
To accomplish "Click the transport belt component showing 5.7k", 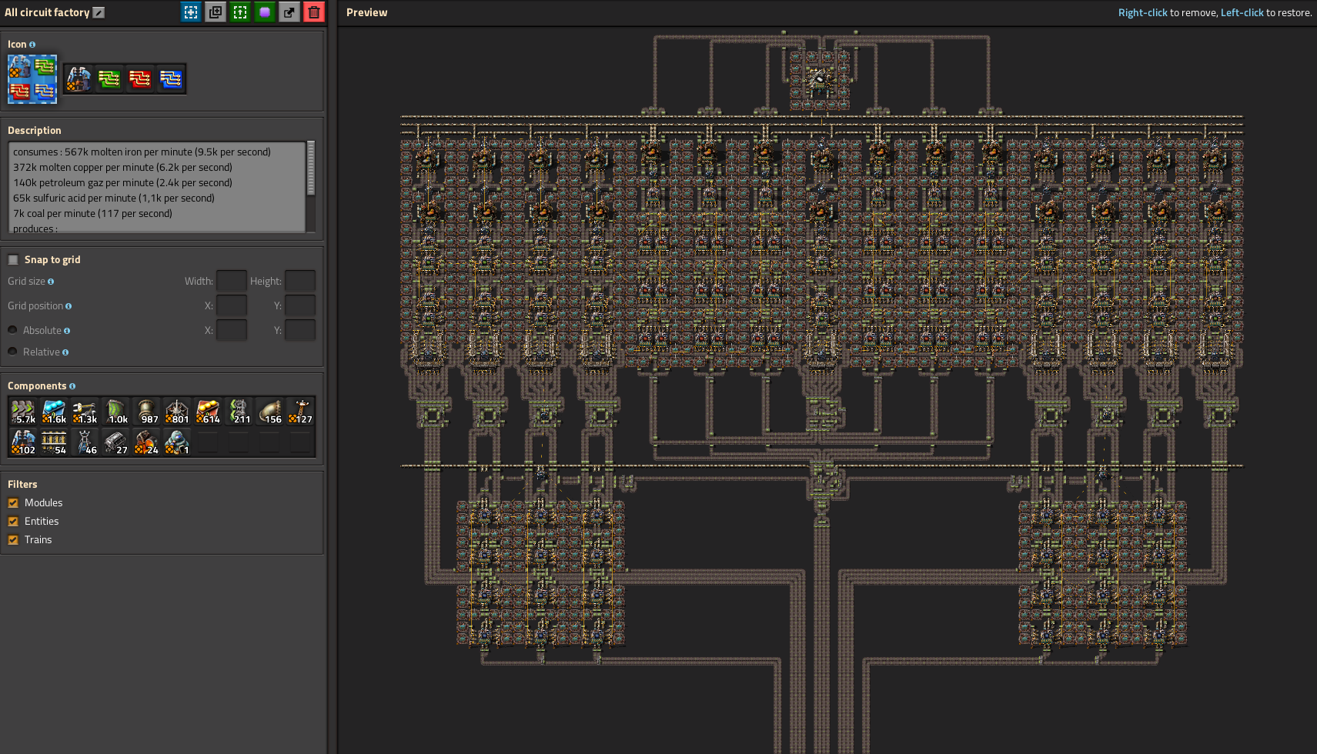I will click(23, 412).
